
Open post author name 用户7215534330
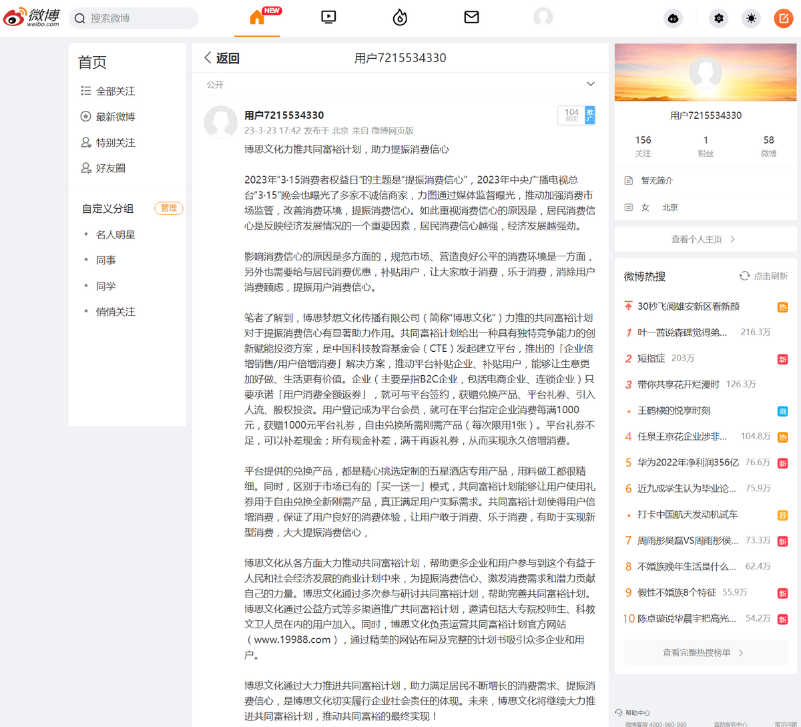click(x=284, y=115)
